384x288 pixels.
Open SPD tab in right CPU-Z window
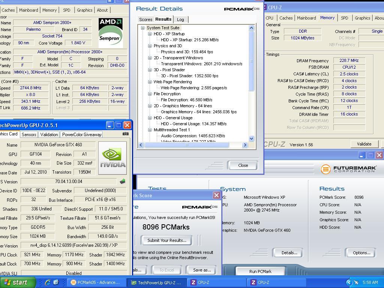pos(344,18)
